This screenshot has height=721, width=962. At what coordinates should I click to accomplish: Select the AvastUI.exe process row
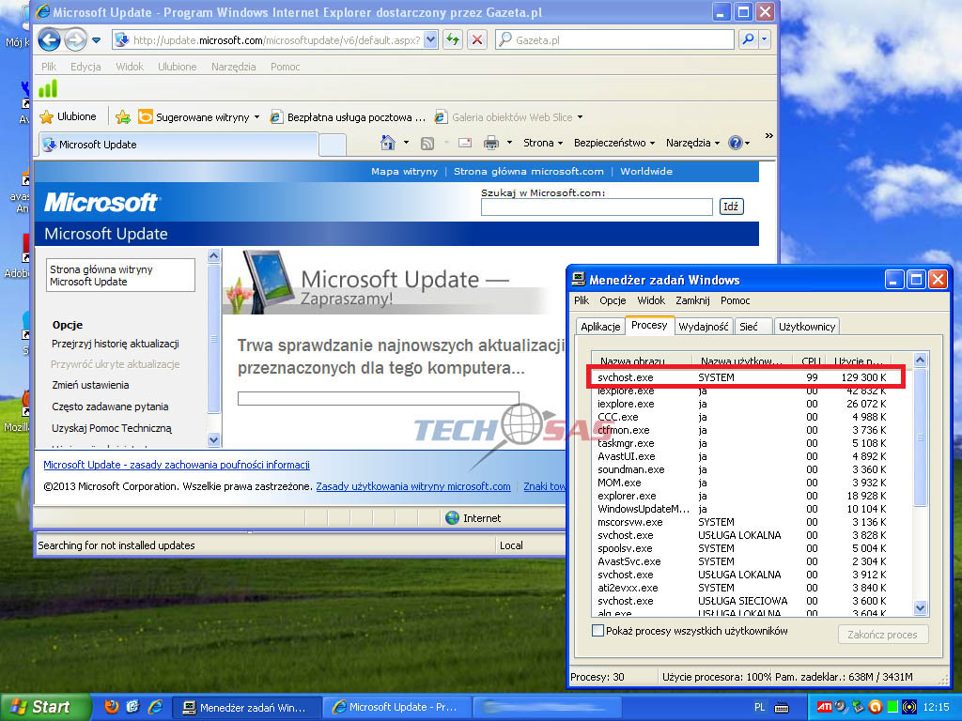[742, 457]
